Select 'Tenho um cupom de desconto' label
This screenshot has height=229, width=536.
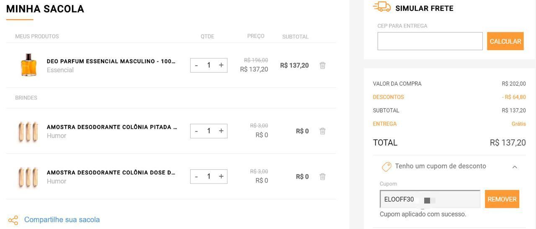[x=441, y=166]
